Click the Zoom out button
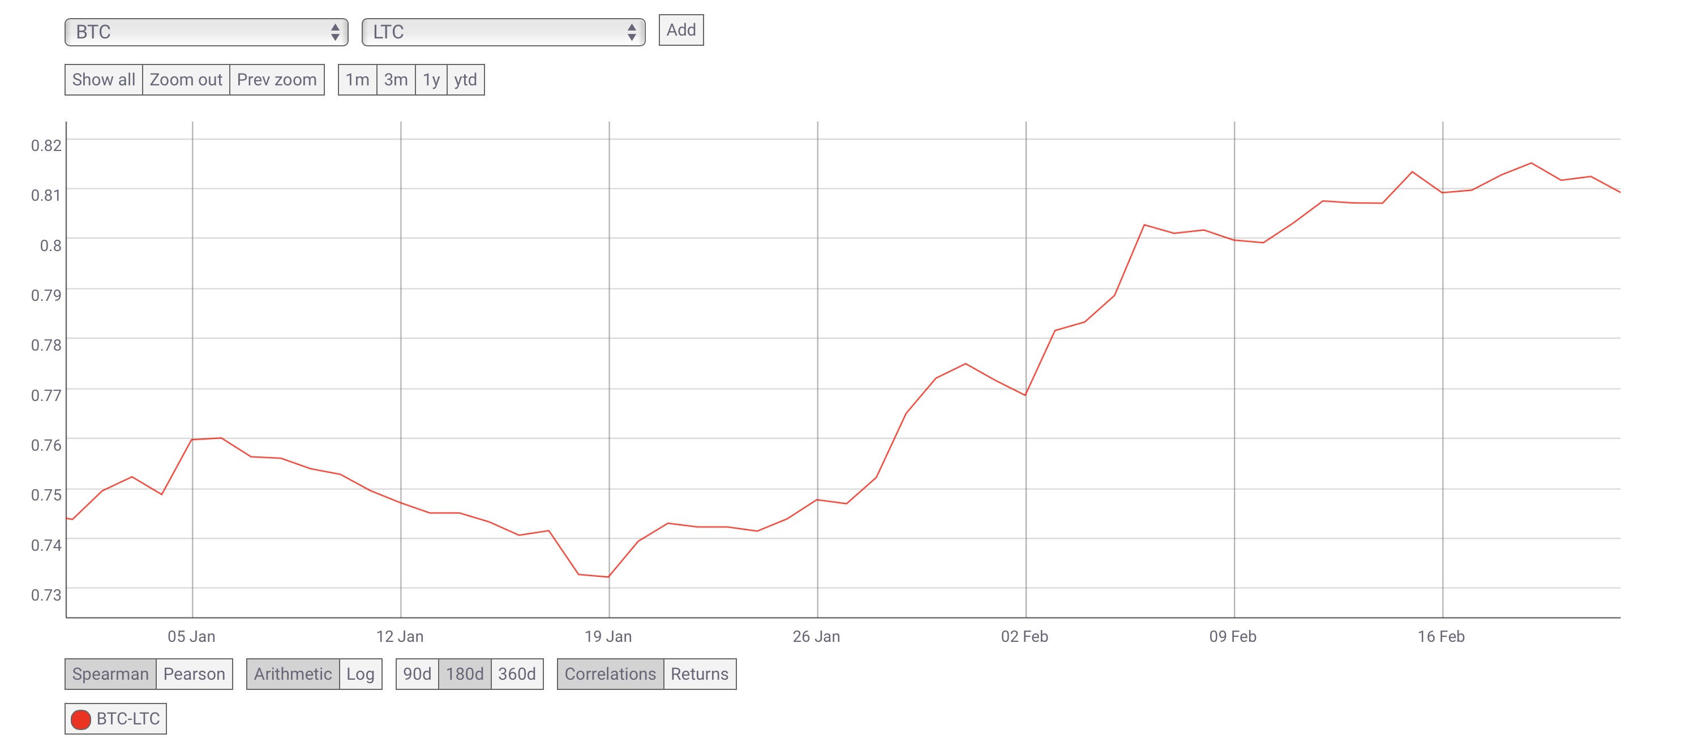This screenshot has width=1681, height=751. 186,80
